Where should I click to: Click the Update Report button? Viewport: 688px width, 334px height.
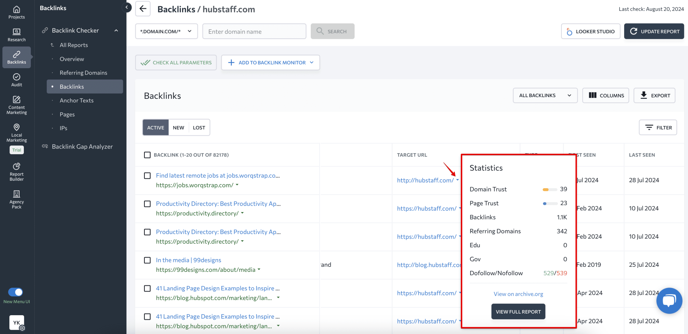(654, 31)
